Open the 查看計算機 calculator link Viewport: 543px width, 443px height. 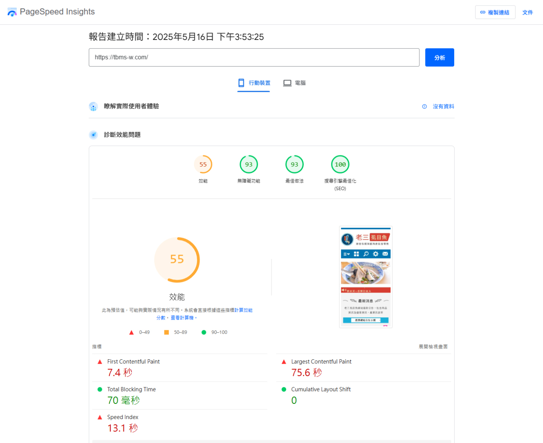[x=182, y=318]
